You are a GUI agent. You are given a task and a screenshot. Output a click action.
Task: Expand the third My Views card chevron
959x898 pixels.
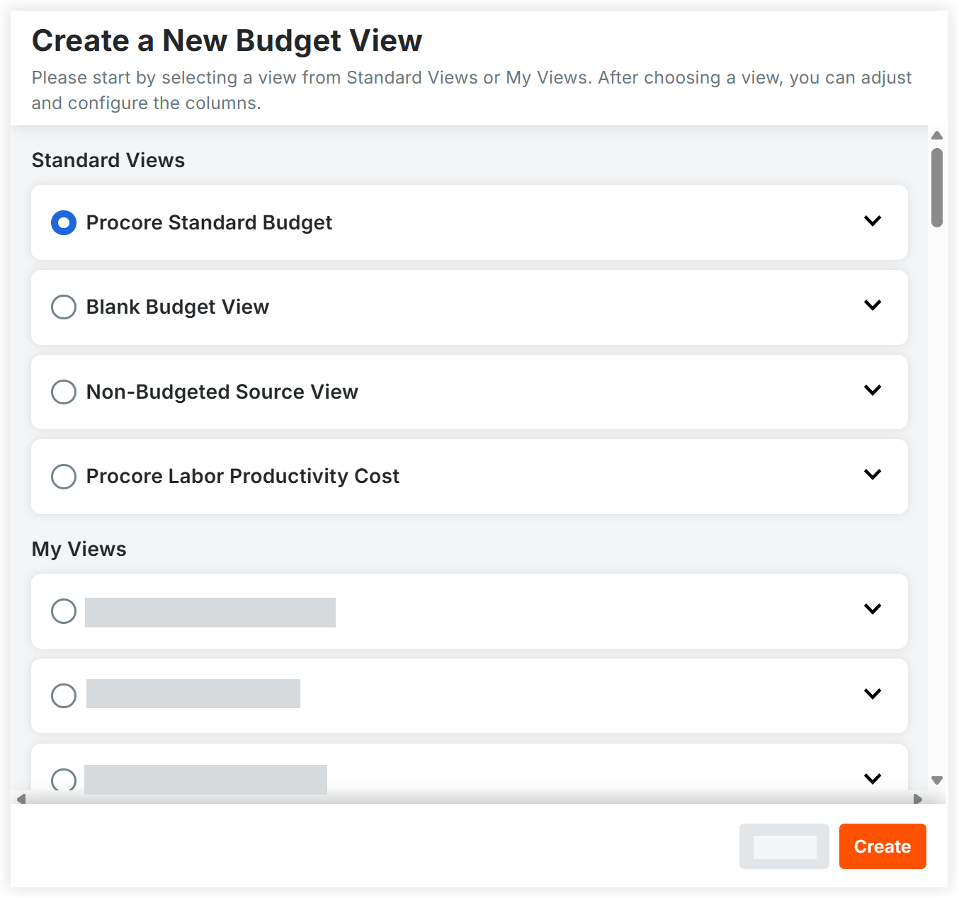pos(873,779)
